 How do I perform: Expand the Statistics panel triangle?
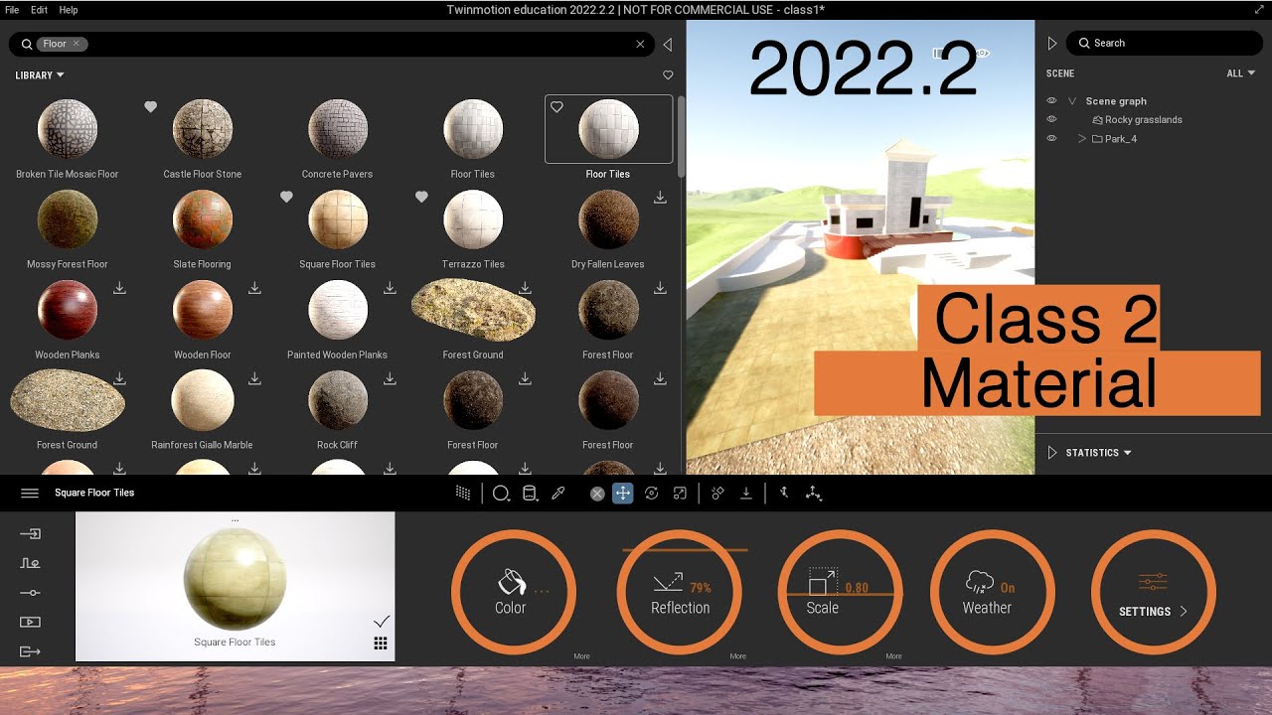[x=1052, y=453]
